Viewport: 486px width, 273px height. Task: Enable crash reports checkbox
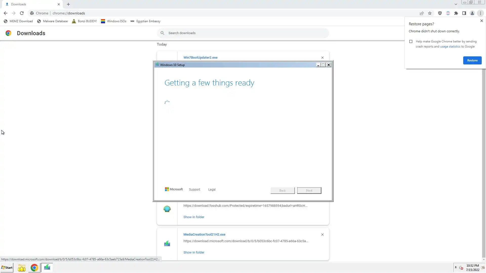(411, 41)
